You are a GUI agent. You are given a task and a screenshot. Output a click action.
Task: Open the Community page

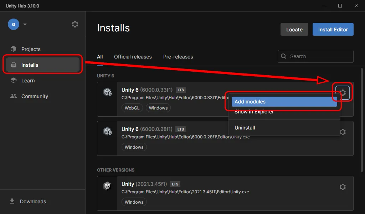click(x=34, y=96)
